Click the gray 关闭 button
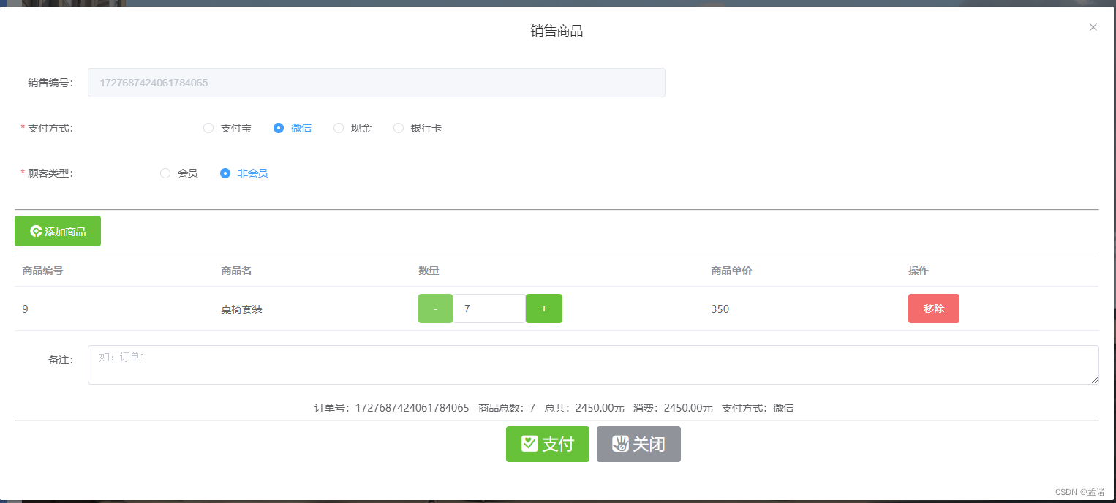 click(x=638, y=444)
